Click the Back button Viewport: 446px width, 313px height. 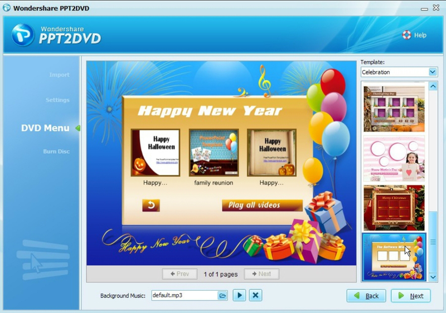coord(366,296)
